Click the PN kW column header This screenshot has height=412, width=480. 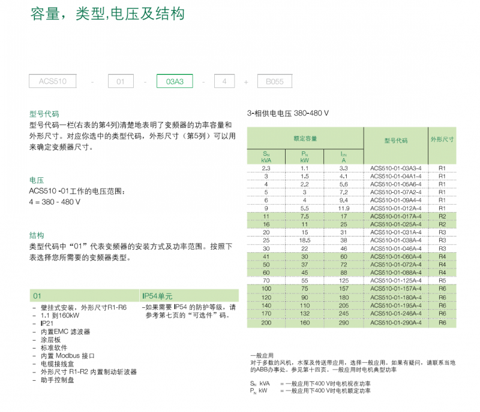coord(305,157)
